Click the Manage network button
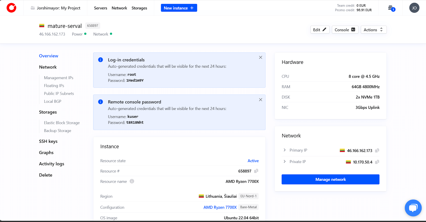This screenshot has height=222, width=426. [330, 180]
